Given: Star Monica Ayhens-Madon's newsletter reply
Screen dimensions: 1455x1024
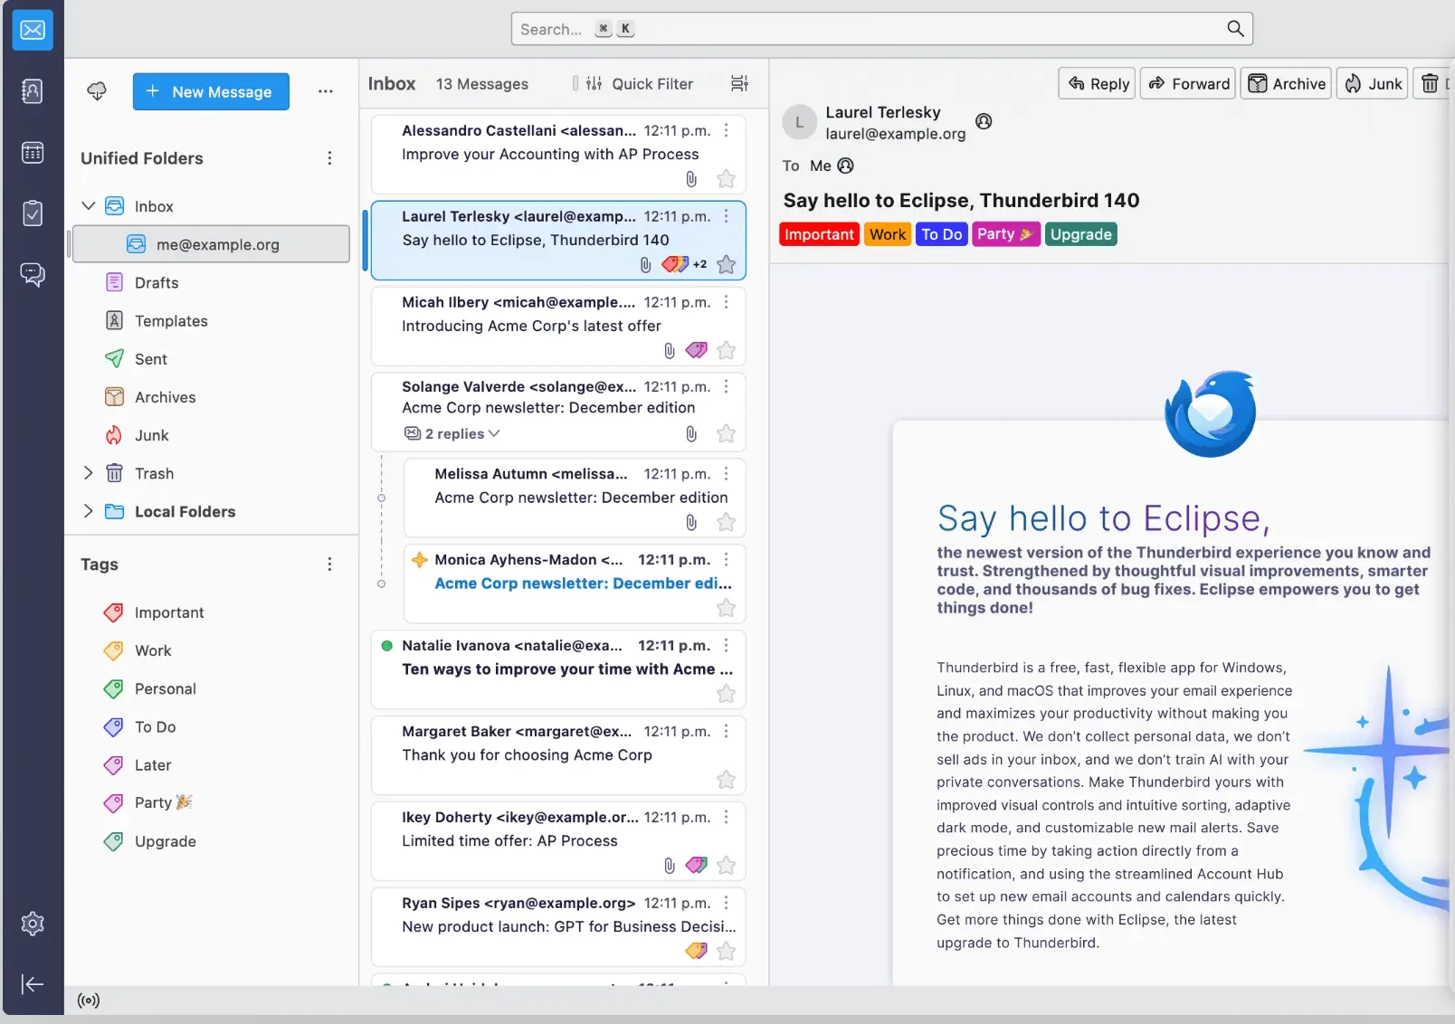Looking at the screenshot, I should tap(726, 608).
